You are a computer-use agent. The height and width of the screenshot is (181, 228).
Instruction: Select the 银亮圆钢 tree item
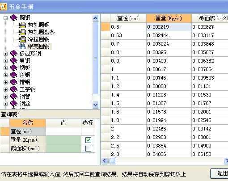pos(39,46)
